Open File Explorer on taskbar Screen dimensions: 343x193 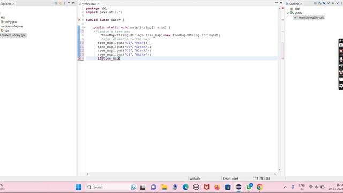point(165,187)
